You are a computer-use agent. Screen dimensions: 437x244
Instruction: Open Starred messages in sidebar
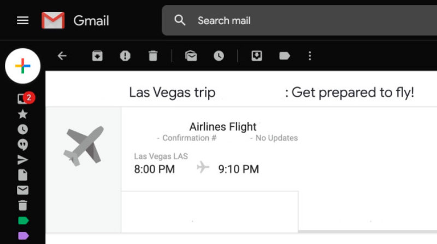[x=22, y=114]
